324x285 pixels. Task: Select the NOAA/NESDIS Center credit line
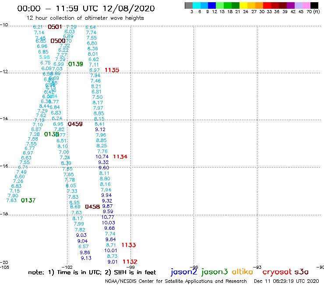176,281
